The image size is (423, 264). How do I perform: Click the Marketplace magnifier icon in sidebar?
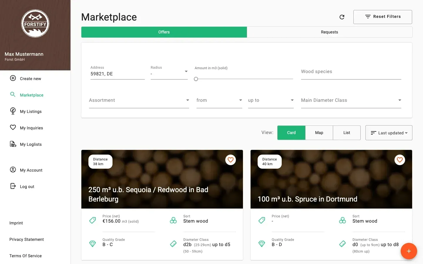point(13,94)
